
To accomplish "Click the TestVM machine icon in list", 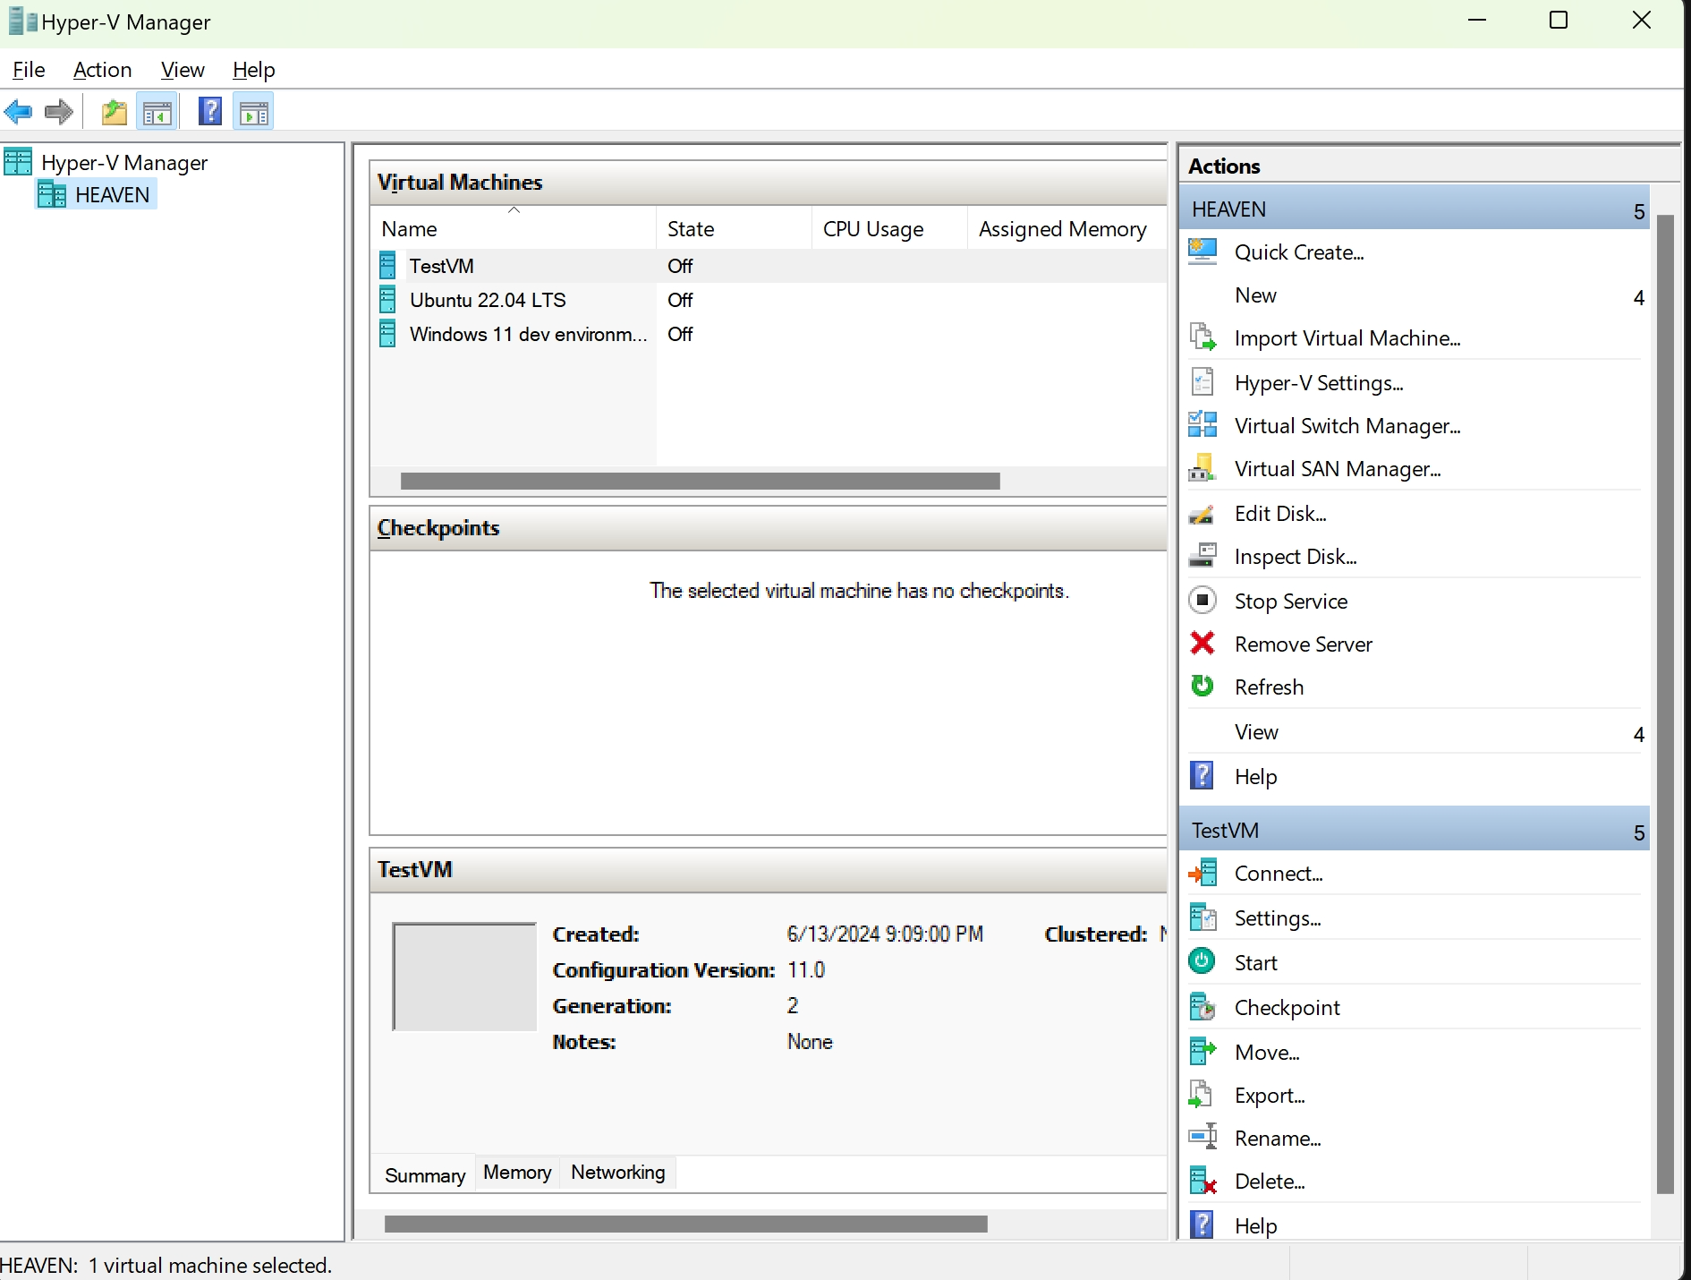I will [387, 266].
